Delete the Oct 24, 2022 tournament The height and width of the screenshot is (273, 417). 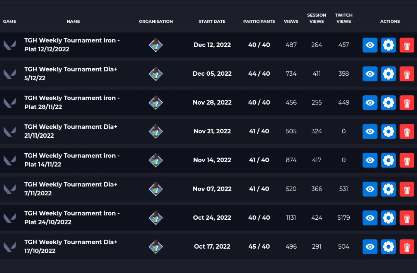(407, 218)
